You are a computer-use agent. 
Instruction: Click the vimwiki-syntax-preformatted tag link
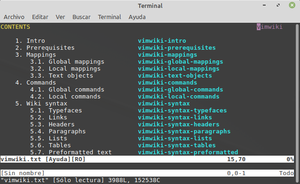[188, 152]
